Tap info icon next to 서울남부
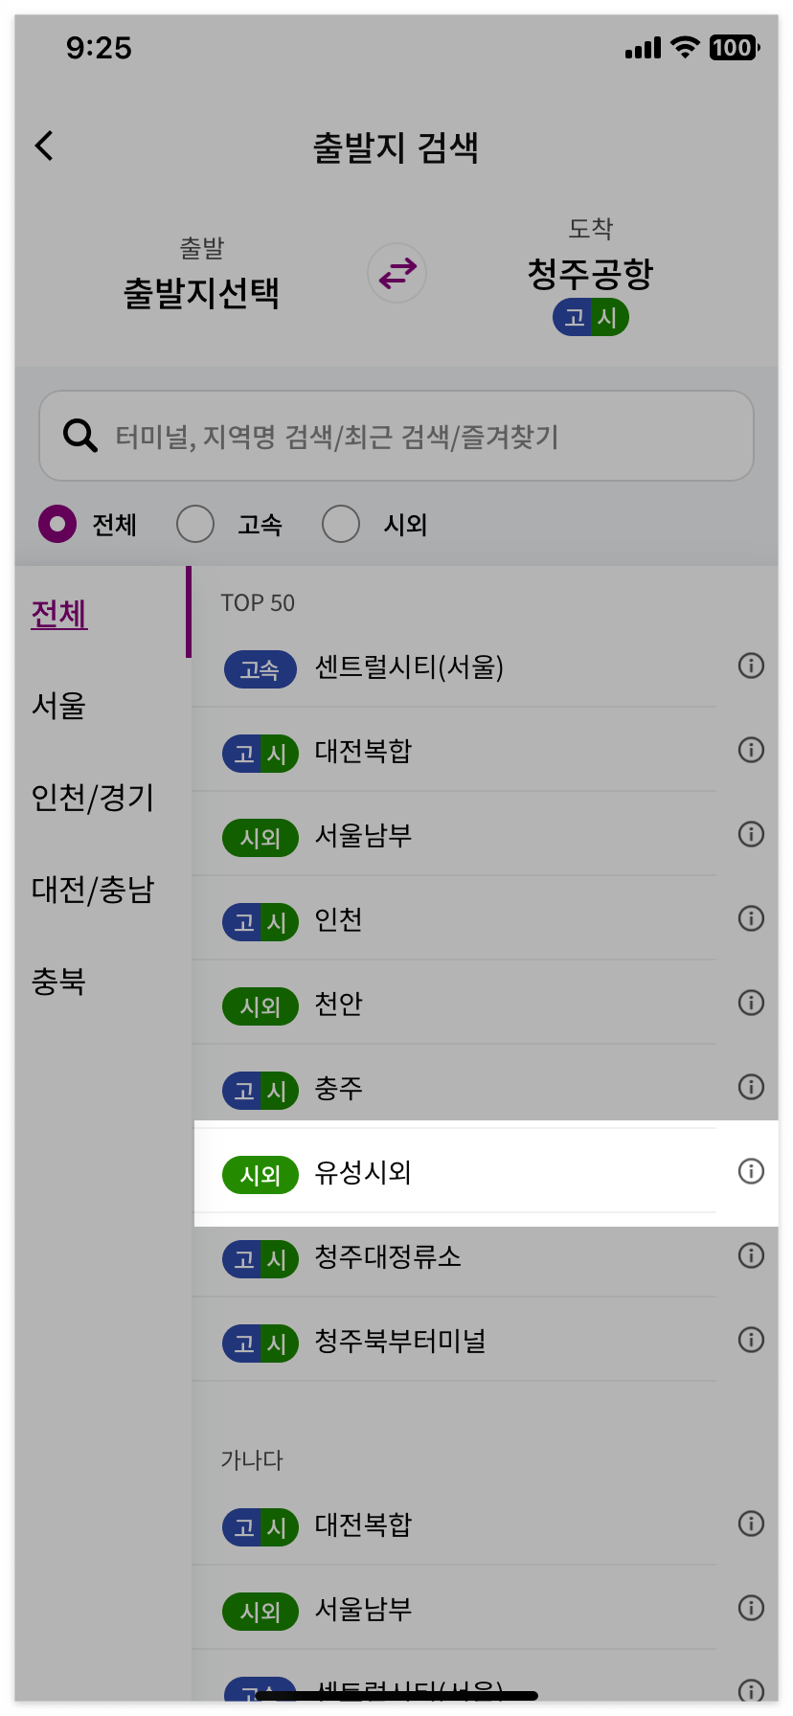Viewport: 793px width, 1716px height. (751, 834)
